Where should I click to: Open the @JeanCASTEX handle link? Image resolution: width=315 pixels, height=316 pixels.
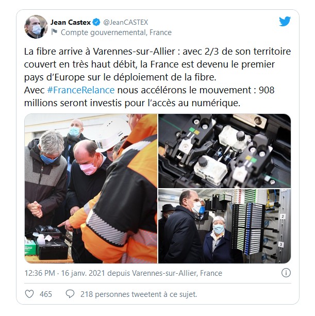tap(126, 22)
